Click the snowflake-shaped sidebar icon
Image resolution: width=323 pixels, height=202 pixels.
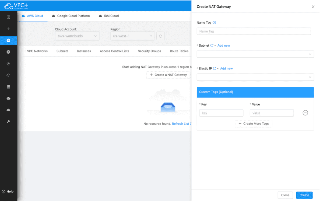pyautogui.click(x=8, y=64)
